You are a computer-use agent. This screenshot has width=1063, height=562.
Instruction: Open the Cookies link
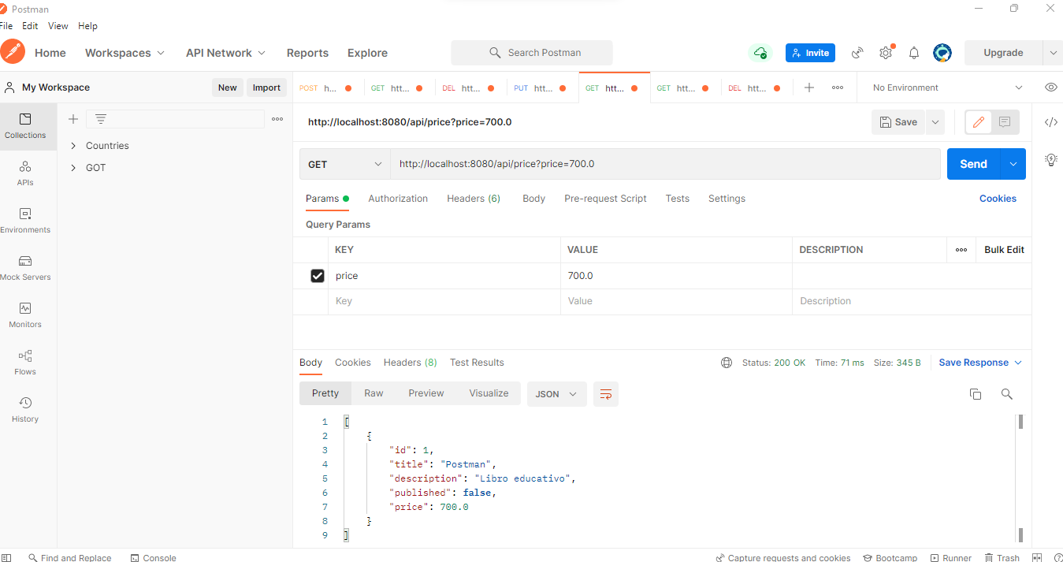[998, 199]
